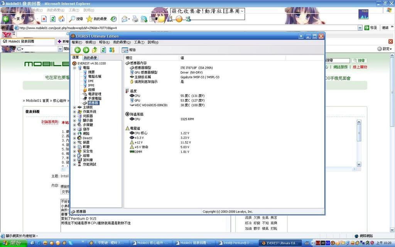Screen dimensions: 395x247
Task: Open the 線上購物 link on Mobile01 page
Action: 360,67
